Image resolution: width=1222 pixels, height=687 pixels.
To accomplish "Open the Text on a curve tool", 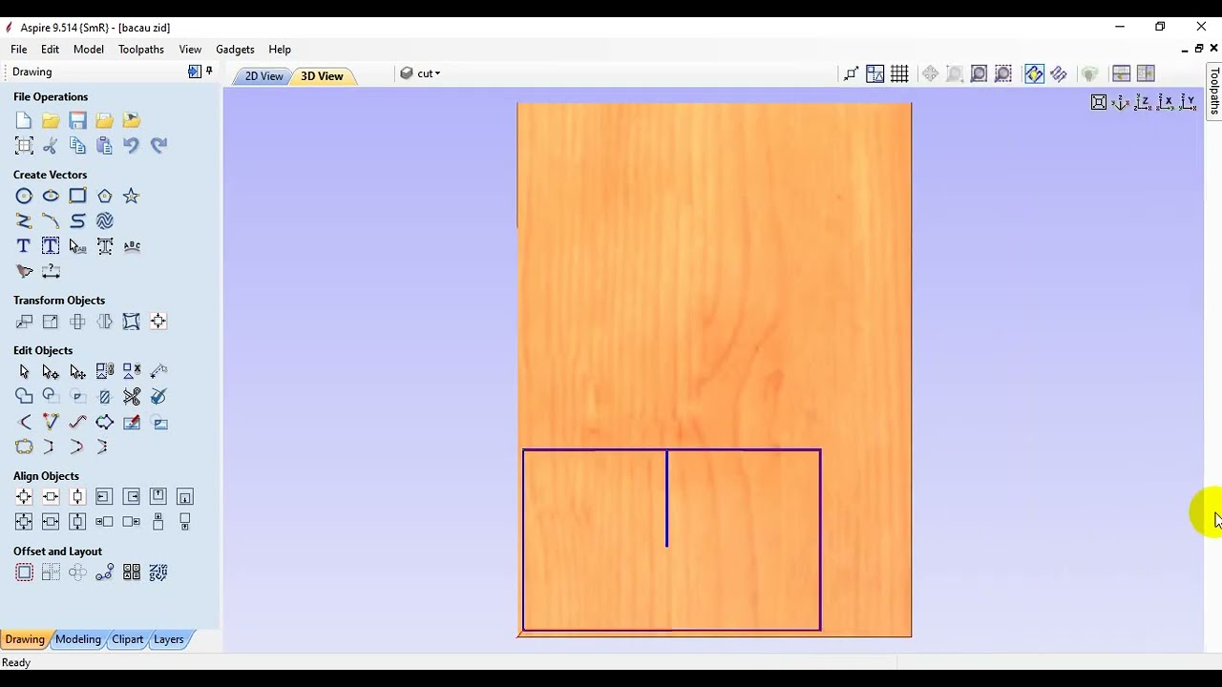I will pyautogui.click(x=132, y=246).
